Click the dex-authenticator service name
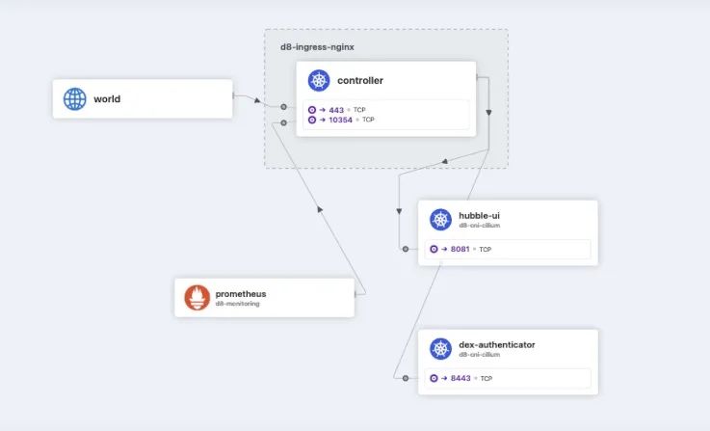 (x=497, y=345)
